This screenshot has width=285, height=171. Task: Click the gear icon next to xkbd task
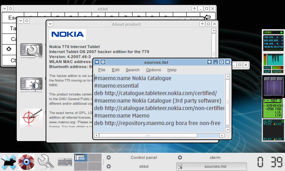click(109, 166)
